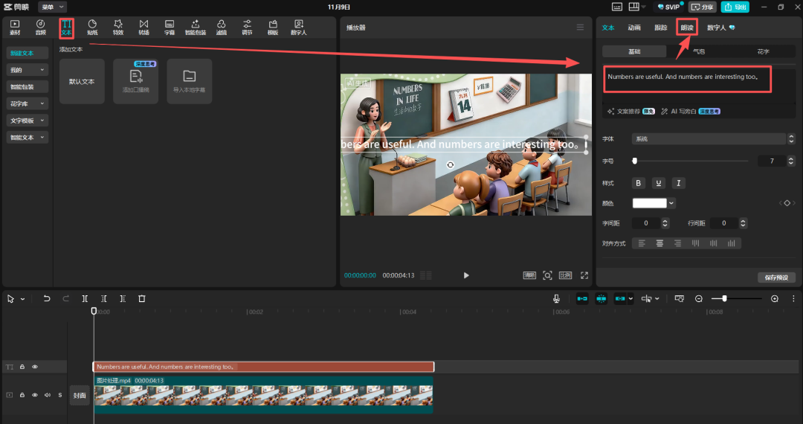This screenshot has height=424, width=803.
Task: Click the 保存预设 button
Action: click(776, 277)
